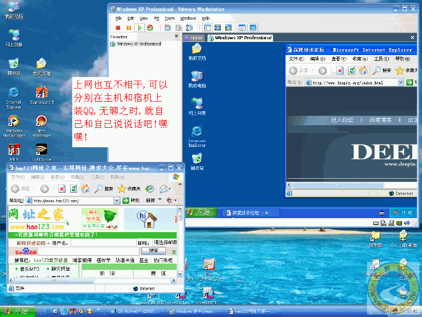
Task: Click the vertical scroll-down arrow in hao123 browser
Action: [x=180, y=274]
